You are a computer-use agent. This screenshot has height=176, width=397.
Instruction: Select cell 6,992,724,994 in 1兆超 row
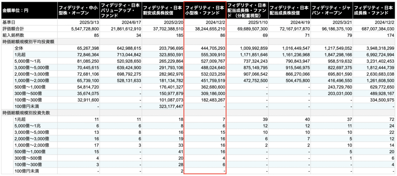pos(381,54)
